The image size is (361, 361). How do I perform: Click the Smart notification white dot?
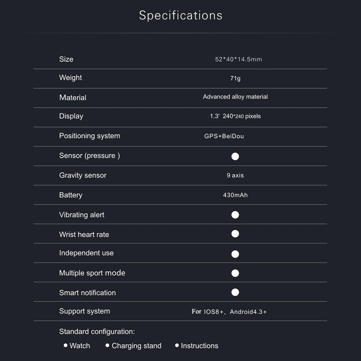coord(235,292)
